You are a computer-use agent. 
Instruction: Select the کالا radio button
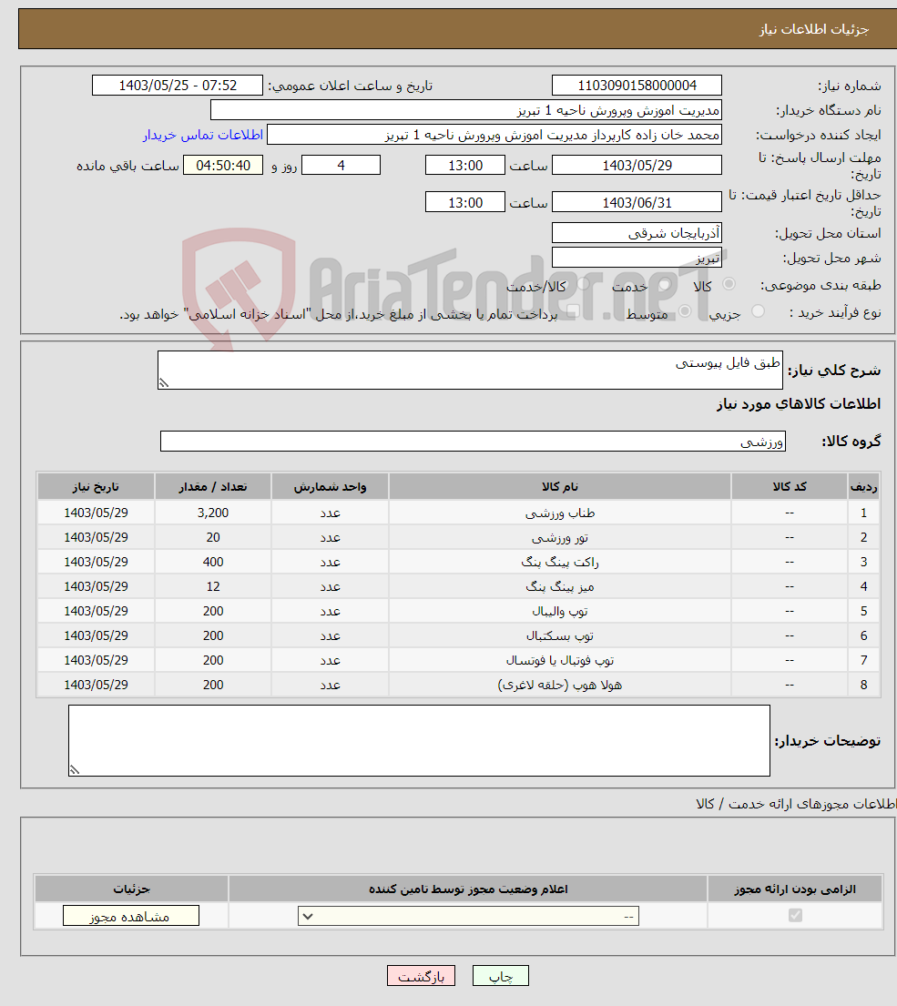coord(729,283)
